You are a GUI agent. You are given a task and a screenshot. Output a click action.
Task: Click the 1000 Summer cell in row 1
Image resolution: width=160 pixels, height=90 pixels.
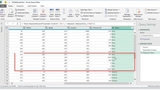[x=78, y=31]
